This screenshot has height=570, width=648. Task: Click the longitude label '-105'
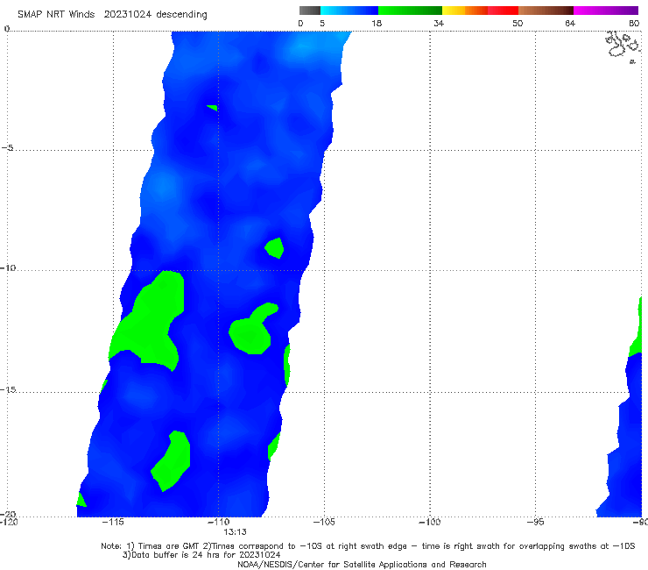[324, 522]
